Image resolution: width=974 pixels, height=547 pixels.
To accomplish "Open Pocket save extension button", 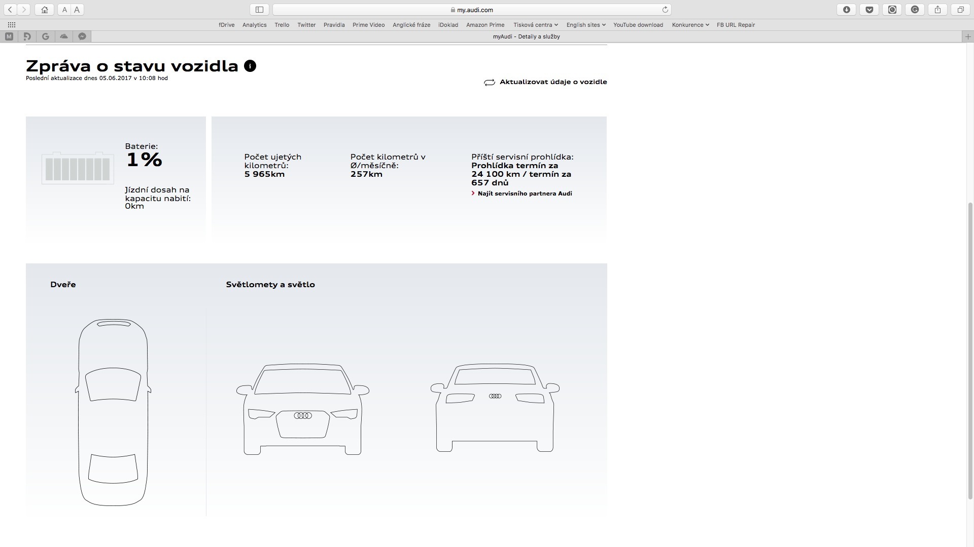I will point(869,10).
